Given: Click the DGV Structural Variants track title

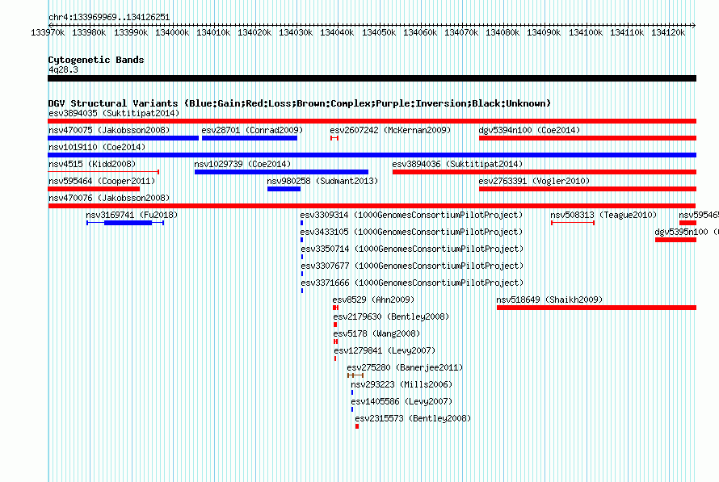Looking at the screenshot, I should tap(300, 103).
